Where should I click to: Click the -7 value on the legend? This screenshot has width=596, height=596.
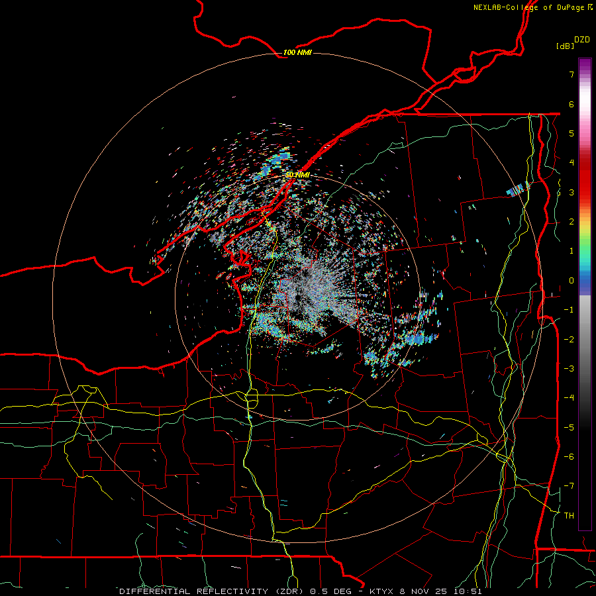pos(569,486)
